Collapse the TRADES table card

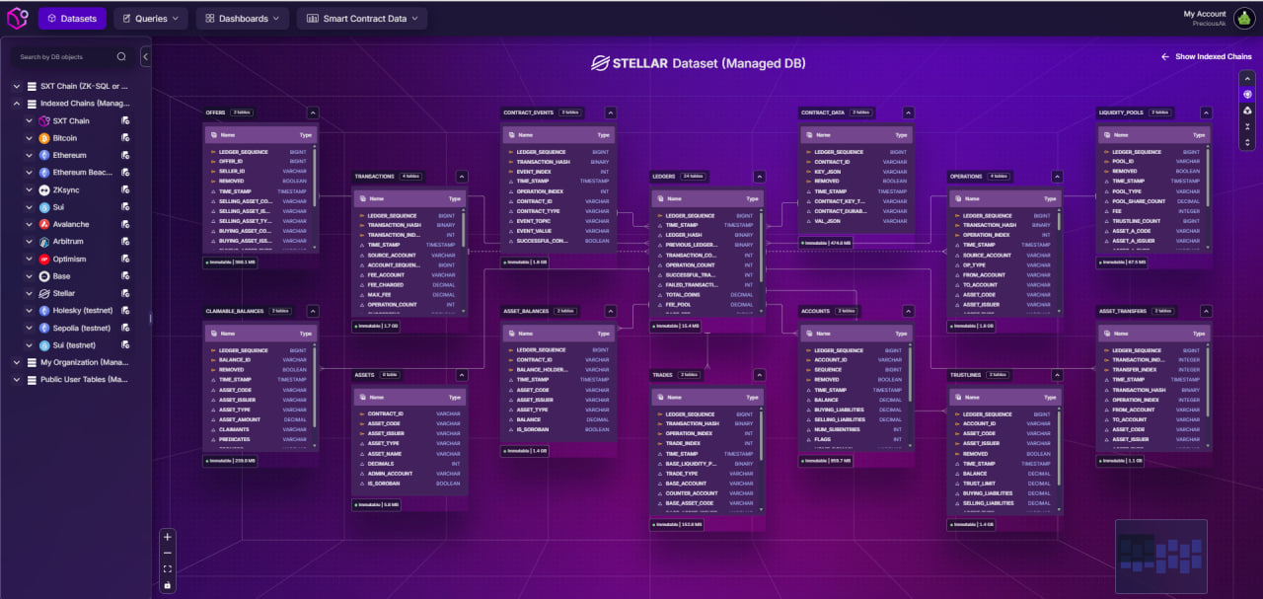coord(759,375)
